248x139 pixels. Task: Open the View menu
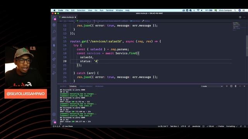(90, 10)
